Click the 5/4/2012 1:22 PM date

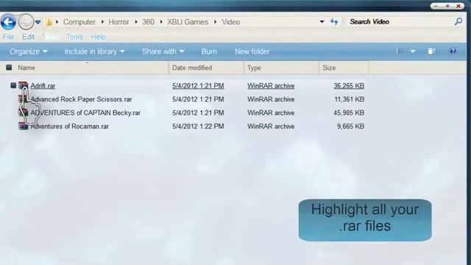[x=198, y=127]
